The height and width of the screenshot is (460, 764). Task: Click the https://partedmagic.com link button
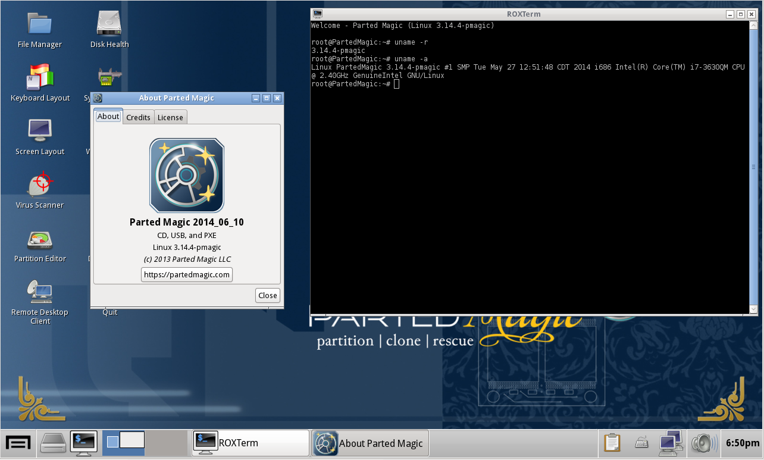(186, 274)
